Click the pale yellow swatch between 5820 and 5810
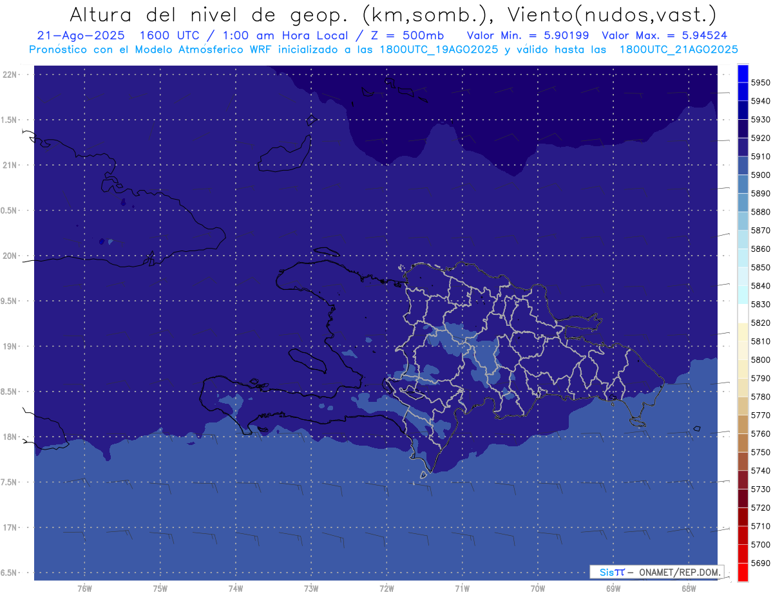Screen dimensions: 773x597 743,332
